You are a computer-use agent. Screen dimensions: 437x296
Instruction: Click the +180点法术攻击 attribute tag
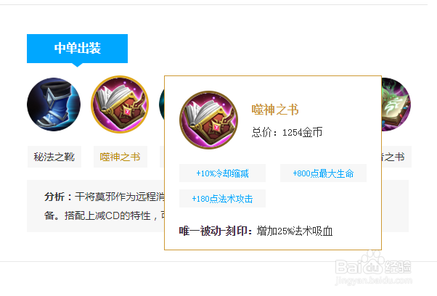pyautogui.click(x=222, y=199)
